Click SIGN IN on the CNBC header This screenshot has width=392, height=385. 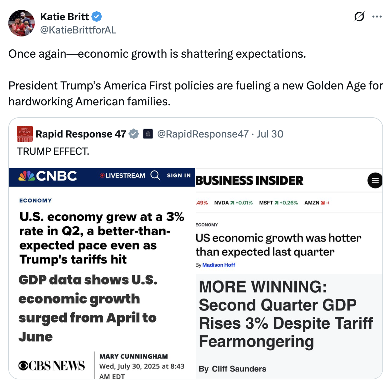(x=179, y=175)
